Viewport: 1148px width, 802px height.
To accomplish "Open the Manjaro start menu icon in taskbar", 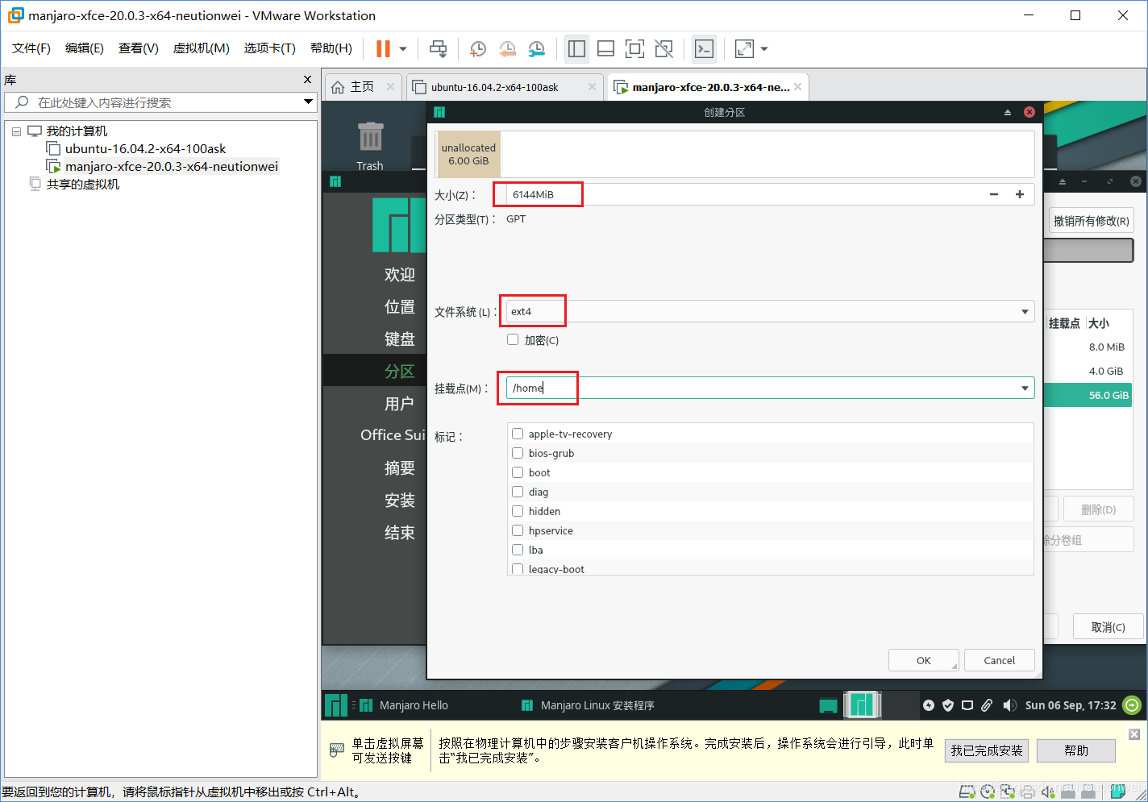I will [x=335, y=705].
